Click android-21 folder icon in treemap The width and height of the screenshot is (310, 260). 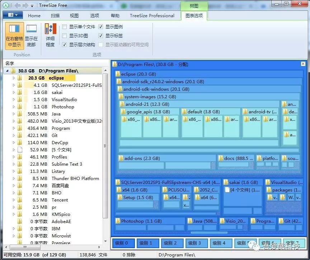tap(122, 104)
